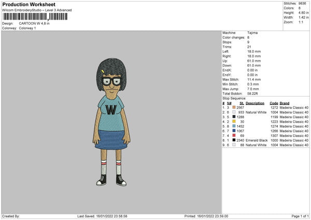Click the light blue swatch in stop row 5
311x220 pixels.
point(234,126)
